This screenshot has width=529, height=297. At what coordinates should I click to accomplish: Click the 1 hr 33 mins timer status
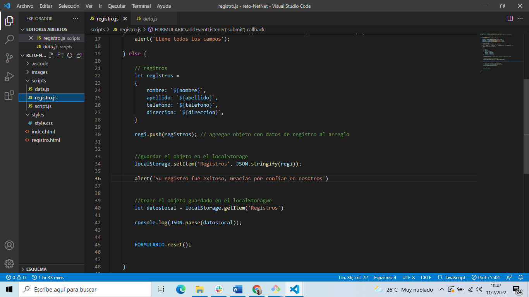click(x=48, y=277)
